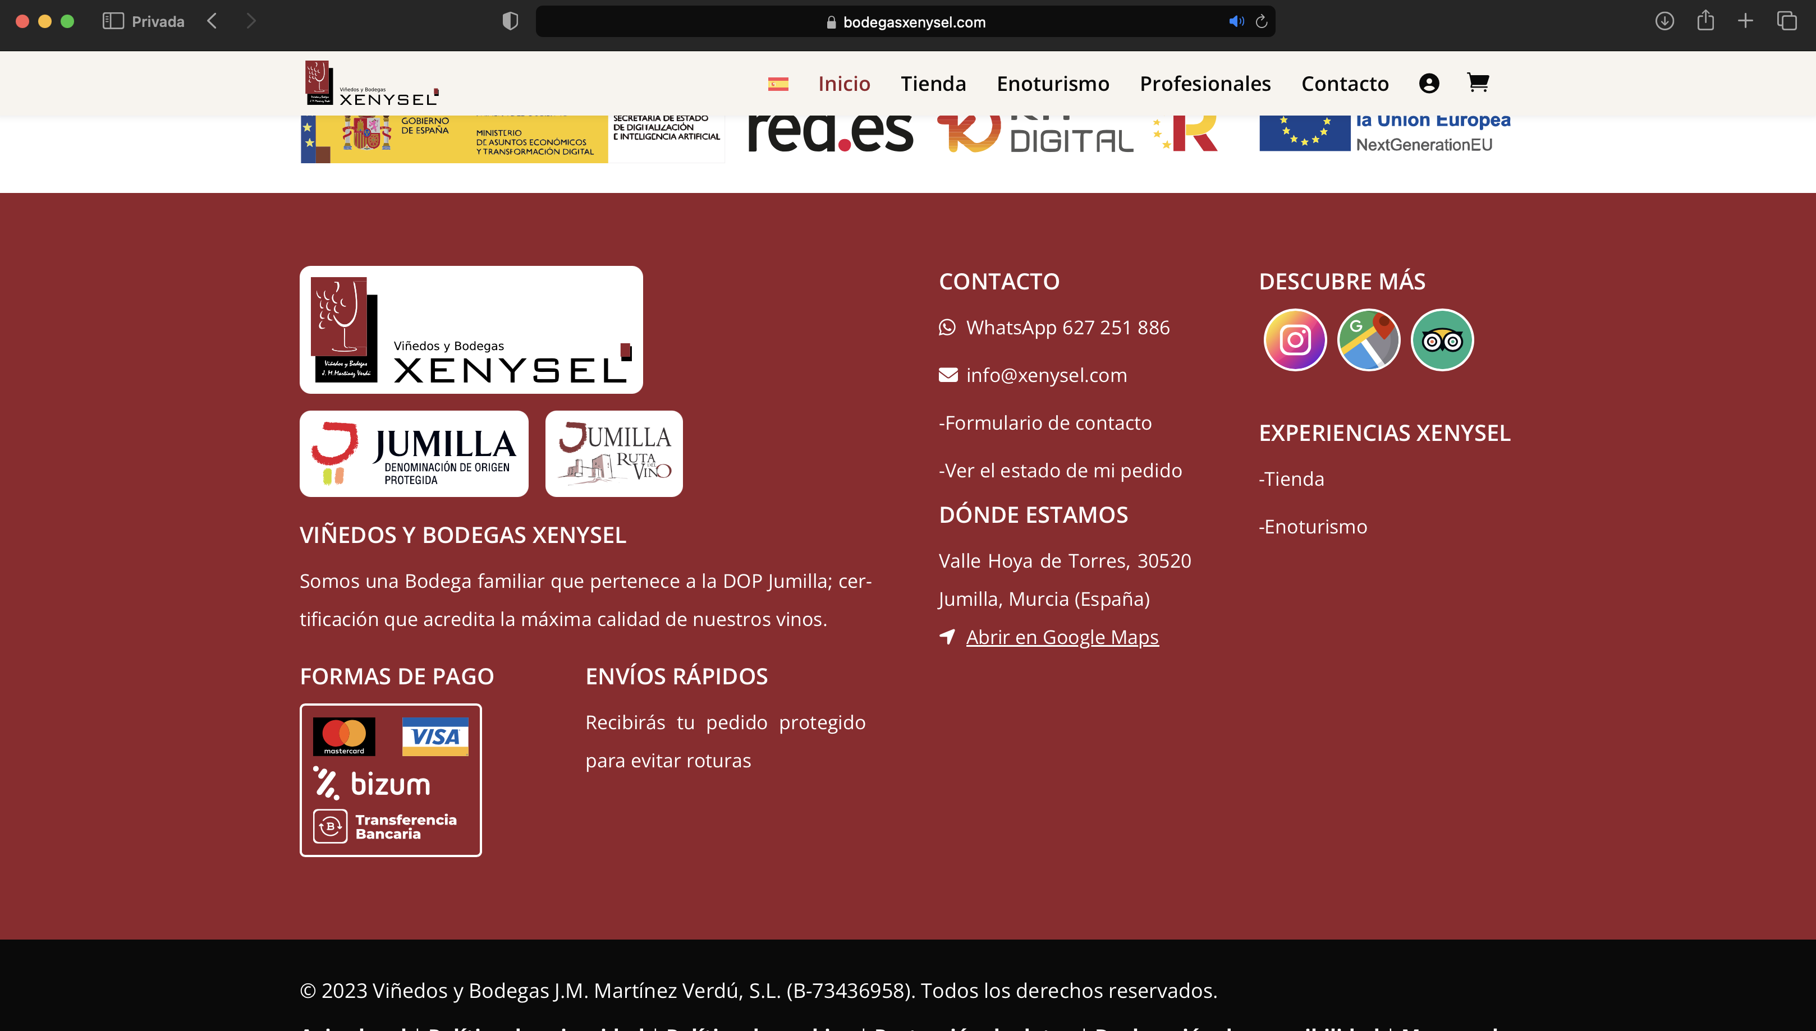The image size is (1816, 1031).
Task: Mute the tab audio speaker icon
Action: [x=1236, y=21]
